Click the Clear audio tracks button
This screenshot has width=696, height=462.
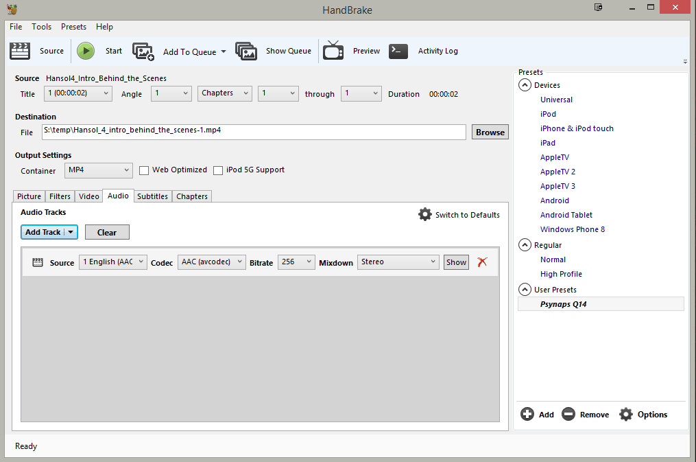pyautogui.click(x=107, y=232)
